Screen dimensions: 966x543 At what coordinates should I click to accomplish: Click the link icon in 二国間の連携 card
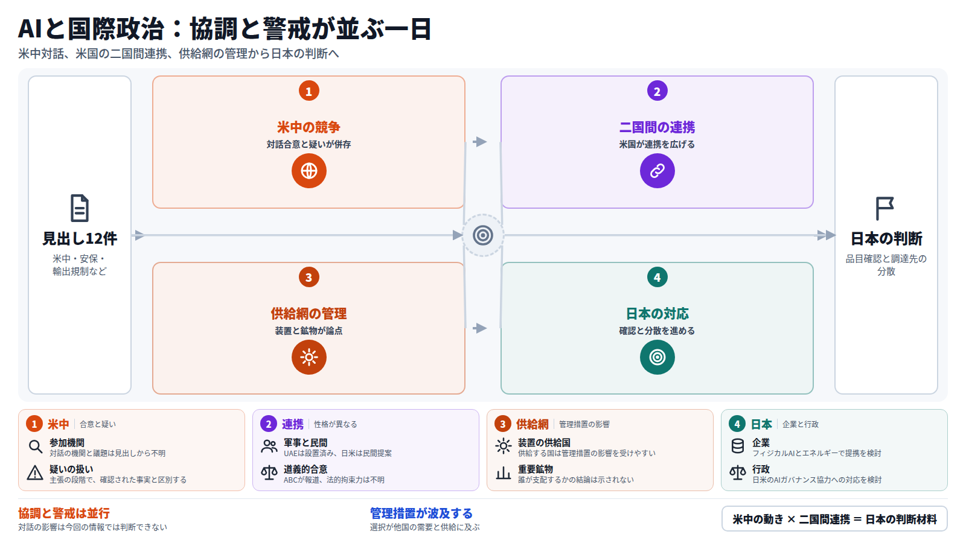tap(657, 171)
